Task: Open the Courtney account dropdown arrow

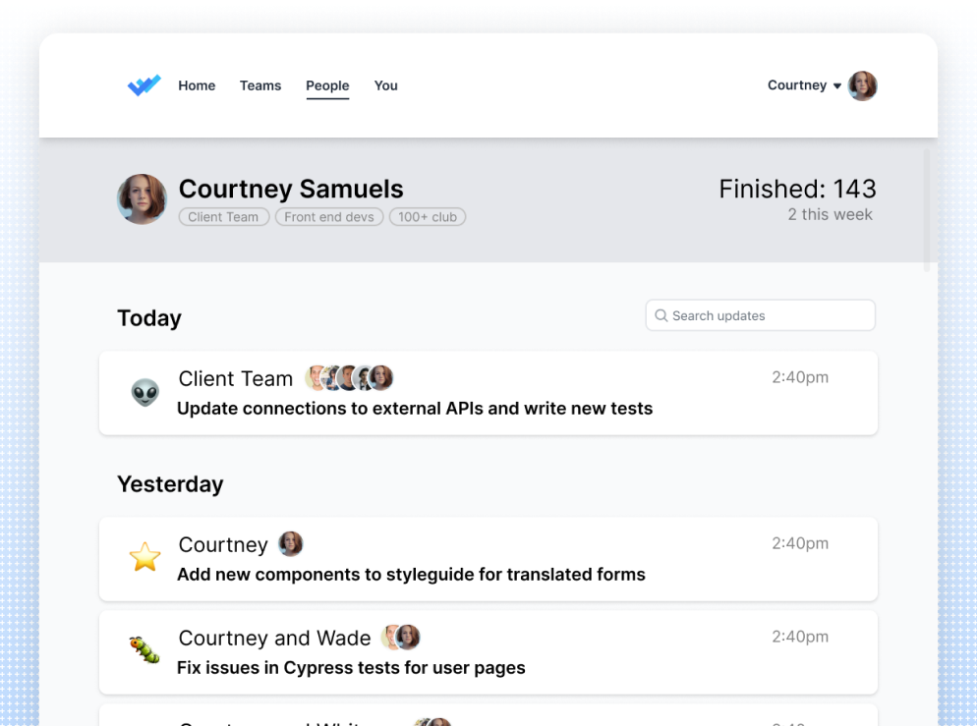Action: 837,86
